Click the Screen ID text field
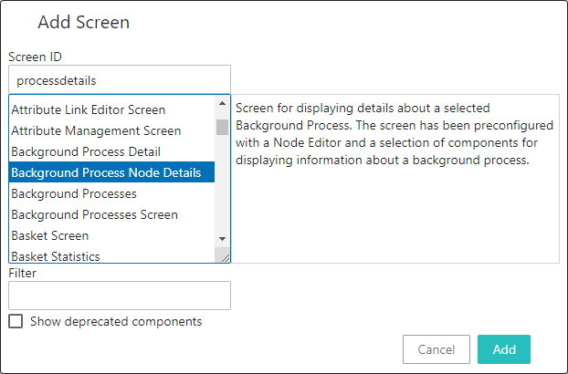The height and width of the screenshot is (374, 568). point(119,80)
